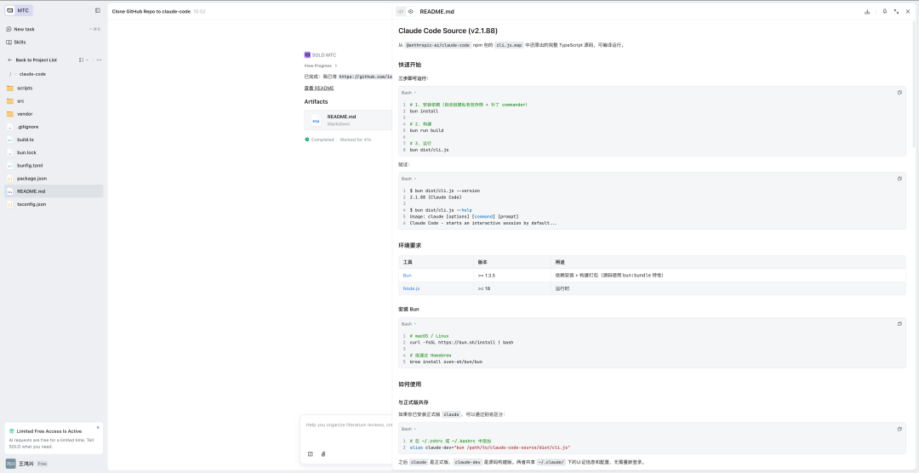Open the Bun link in requirements table
The height and width of the screenshot is (473, 919).
[407, 276]
